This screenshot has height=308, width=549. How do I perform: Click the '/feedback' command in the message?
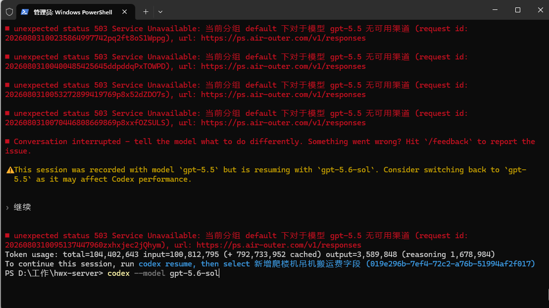[x=448, y=142]
